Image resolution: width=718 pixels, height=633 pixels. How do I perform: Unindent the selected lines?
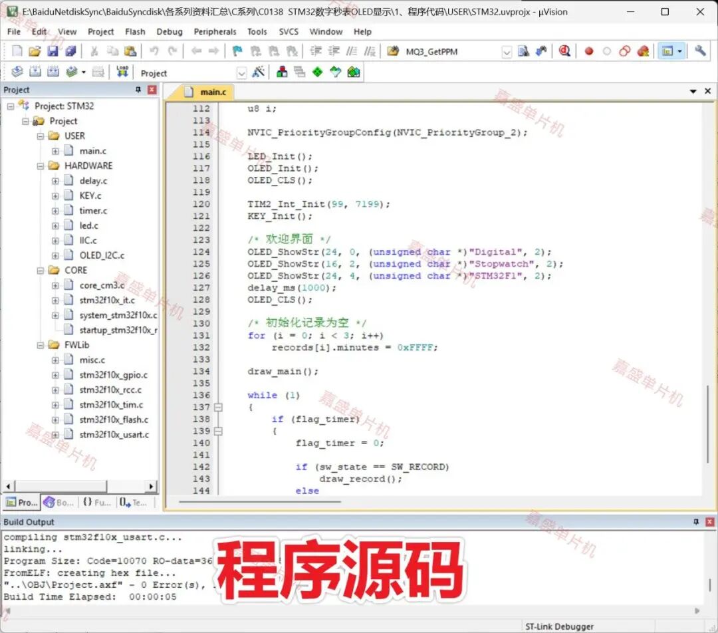click(334, 51)
